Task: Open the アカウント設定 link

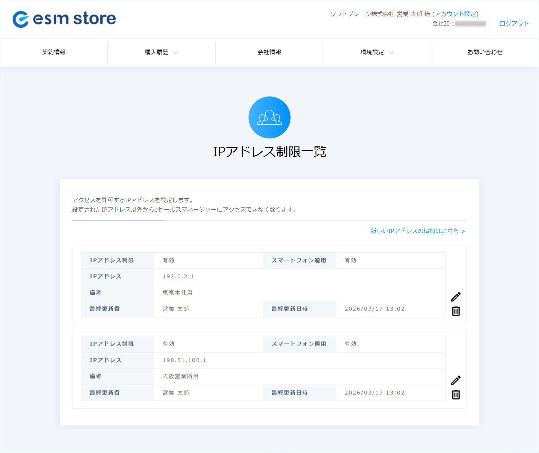Action: pos(455,14)
